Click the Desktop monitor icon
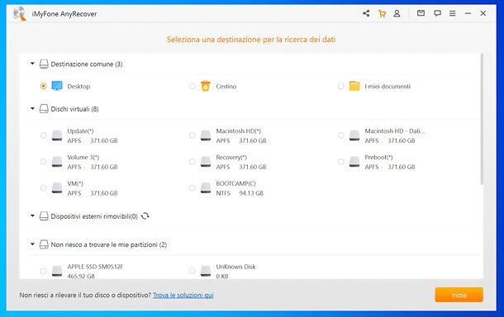Screen dimensions: 504x317 click(57, 86)
